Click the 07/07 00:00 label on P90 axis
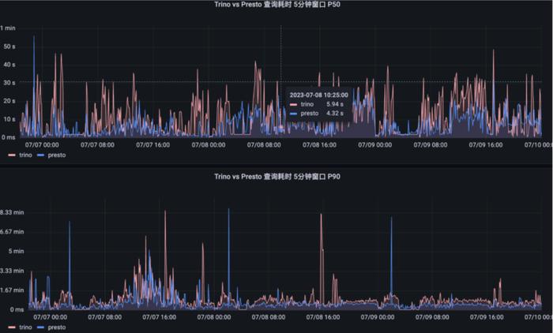Viewport: 553px width, 333px height. pos(51,317)
